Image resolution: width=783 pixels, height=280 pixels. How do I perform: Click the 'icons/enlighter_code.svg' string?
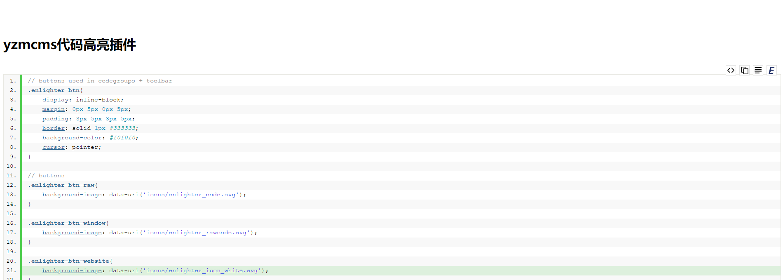tap(191, 195)
